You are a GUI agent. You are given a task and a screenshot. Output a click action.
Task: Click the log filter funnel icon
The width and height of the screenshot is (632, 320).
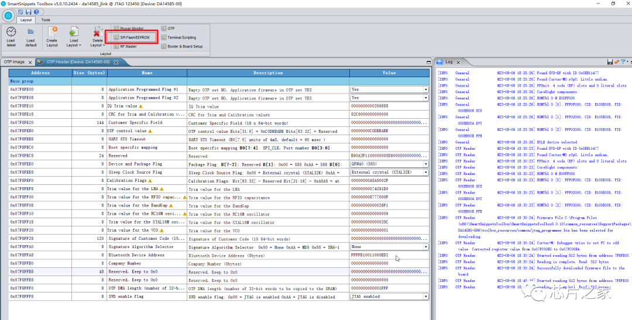click(x=623, y=62)
